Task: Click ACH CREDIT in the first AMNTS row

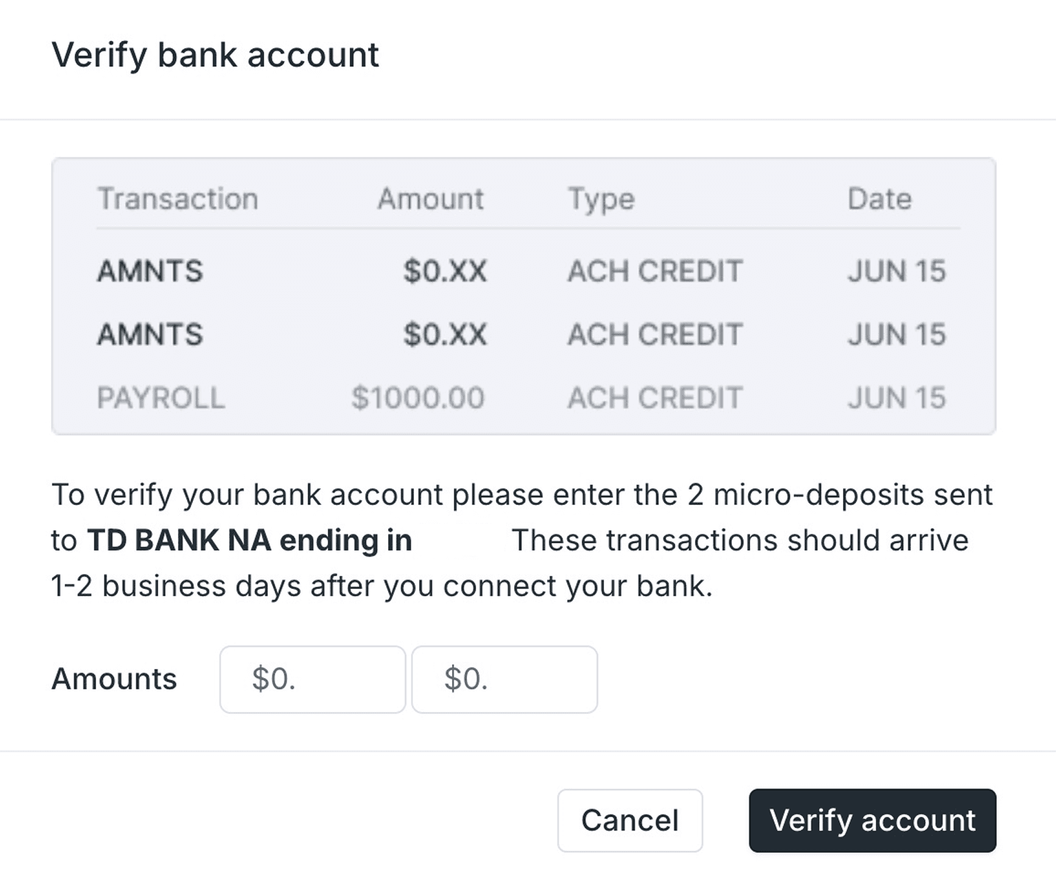Action: tap(655, 271)
